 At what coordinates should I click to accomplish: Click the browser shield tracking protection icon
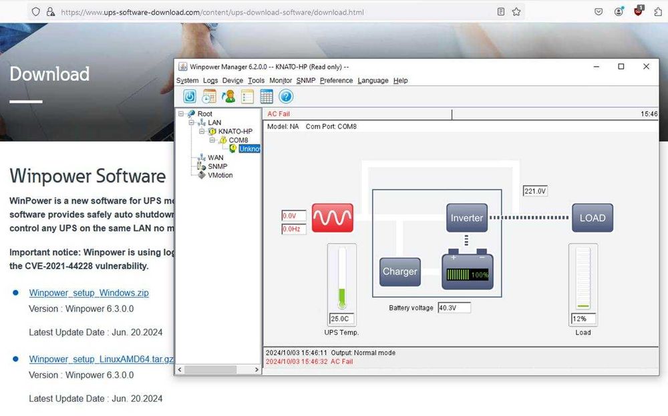pos(36,12)
